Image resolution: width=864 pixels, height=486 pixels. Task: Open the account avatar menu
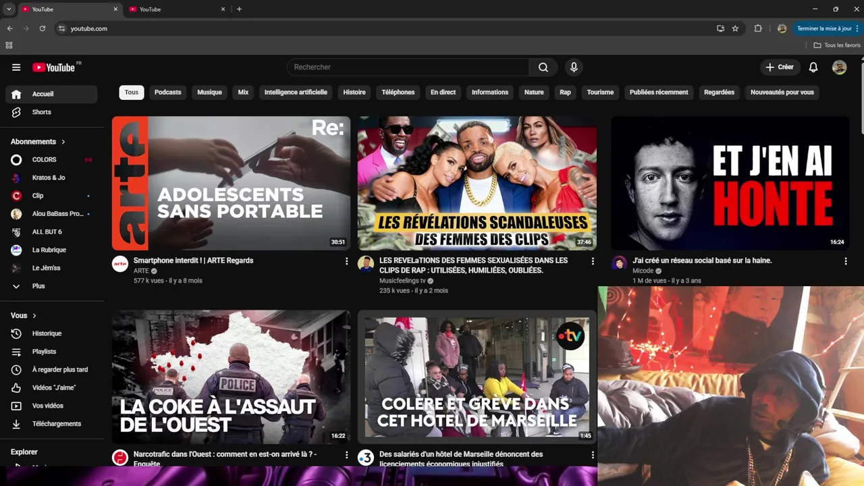(x=839, y=67)
